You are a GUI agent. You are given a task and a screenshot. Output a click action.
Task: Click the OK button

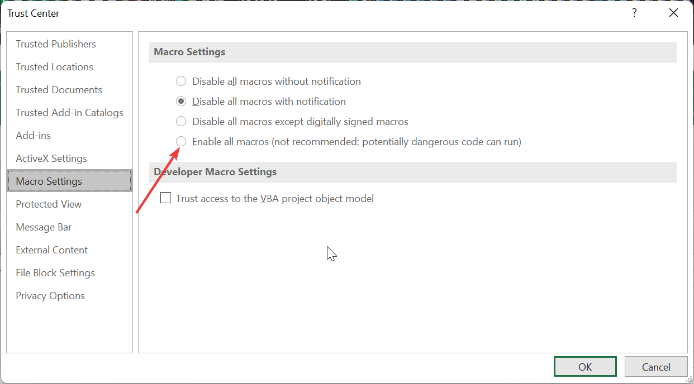585,367
